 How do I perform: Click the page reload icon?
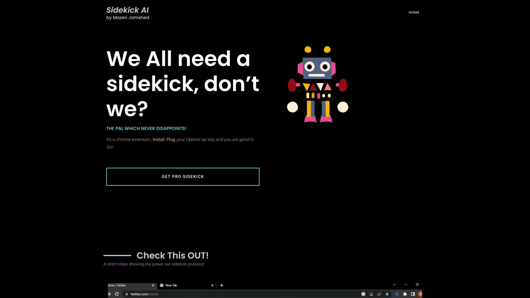(x=117, y=294)
